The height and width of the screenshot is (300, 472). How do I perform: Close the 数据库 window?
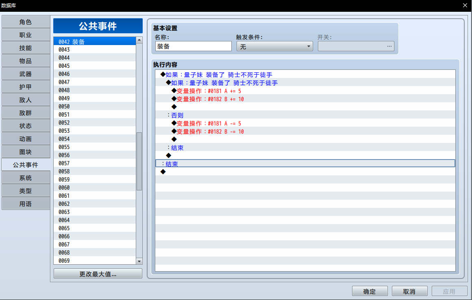[465, 5]
